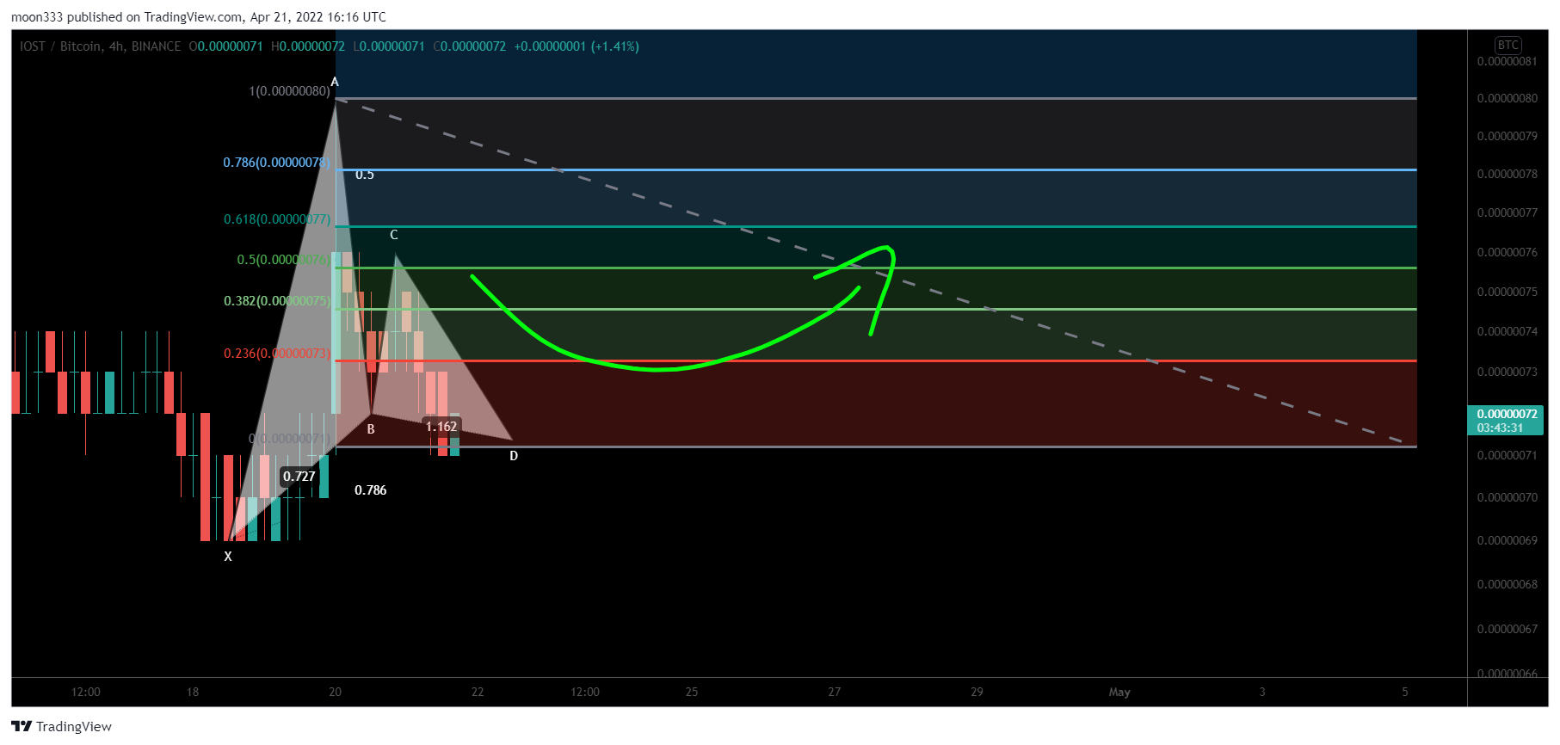Click the '20' date on time axis

pos(335,693)
